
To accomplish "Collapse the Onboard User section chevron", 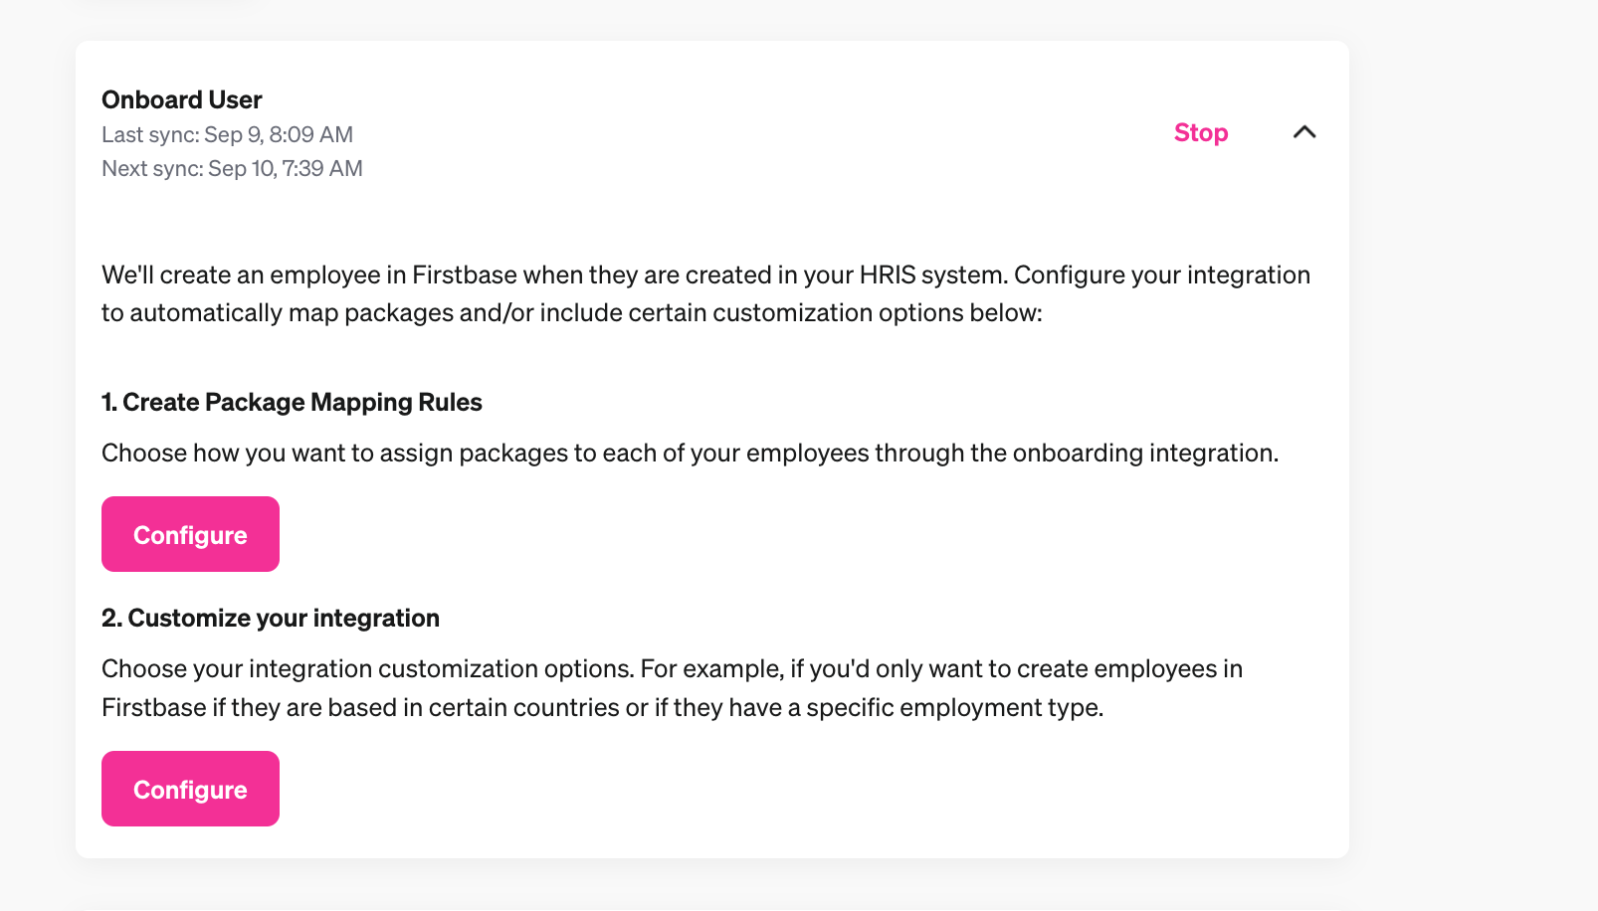I will tap(1303, 132).
